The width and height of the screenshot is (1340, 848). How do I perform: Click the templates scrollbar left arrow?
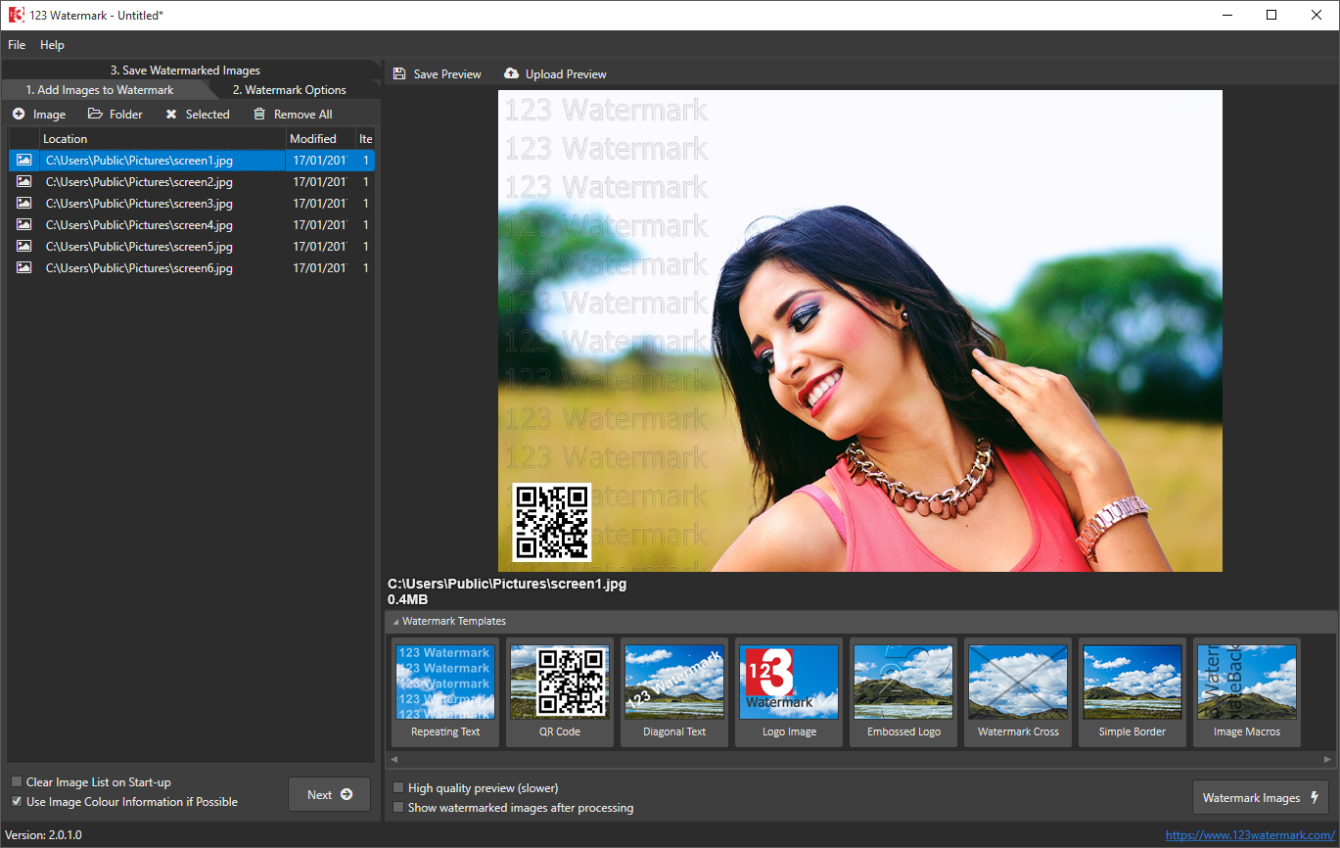coord(394,759)
